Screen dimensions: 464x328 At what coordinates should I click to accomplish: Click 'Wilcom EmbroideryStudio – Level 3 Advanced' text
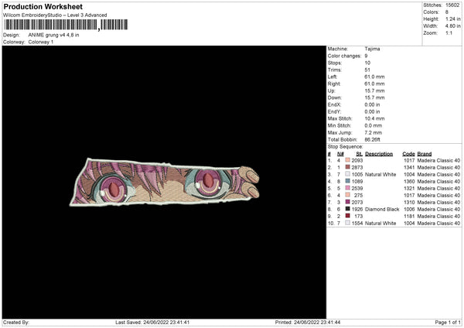click(55, 15)
